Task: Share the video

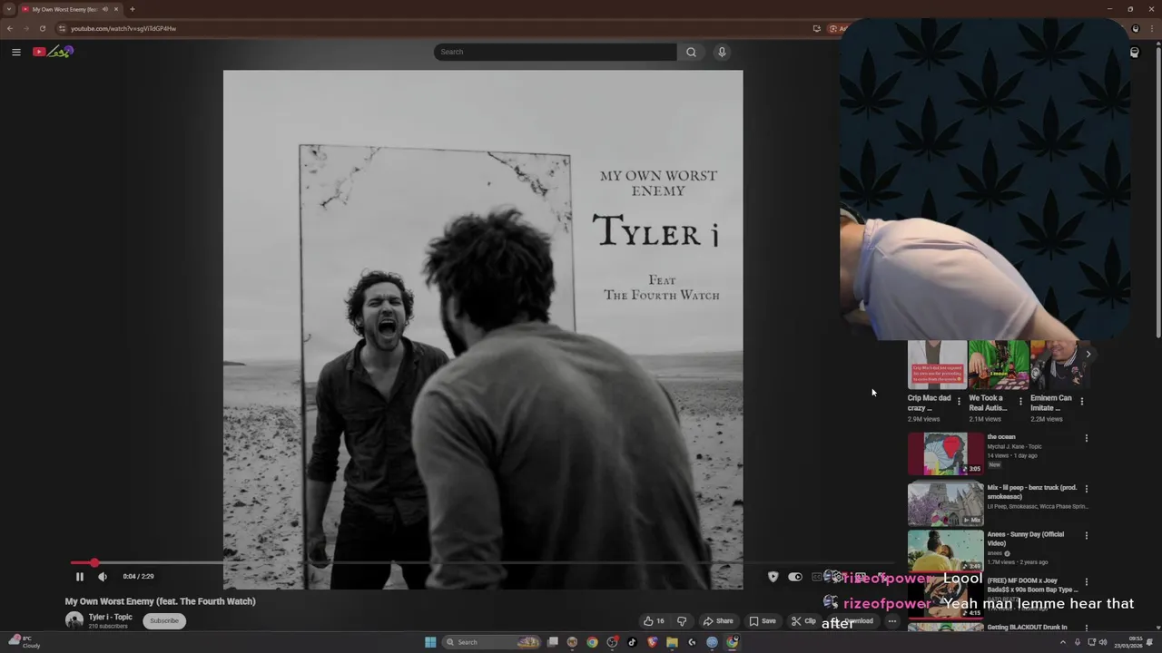Action: pos(718,621)
